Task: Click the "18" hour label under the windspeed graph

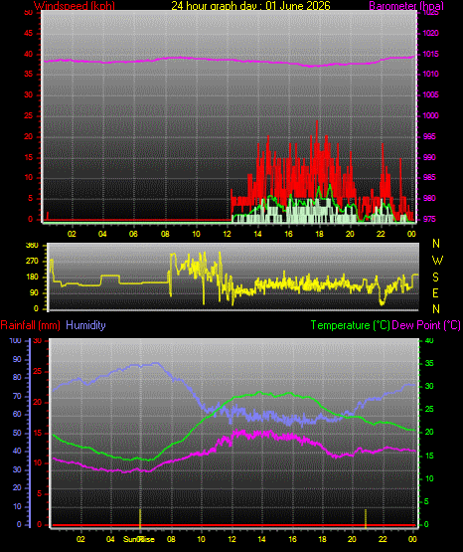Action: 319,234
